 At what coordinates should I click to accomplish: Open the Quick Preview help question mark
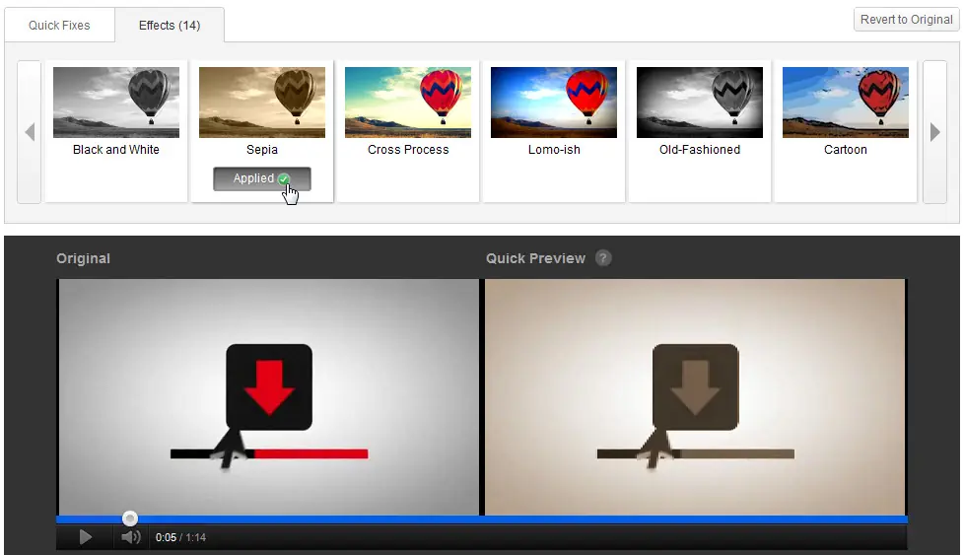(603, 258)
